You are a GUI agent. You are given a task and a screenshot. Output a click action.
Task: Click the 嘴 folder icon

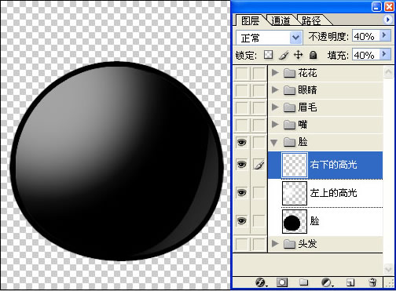click(289, 125)
